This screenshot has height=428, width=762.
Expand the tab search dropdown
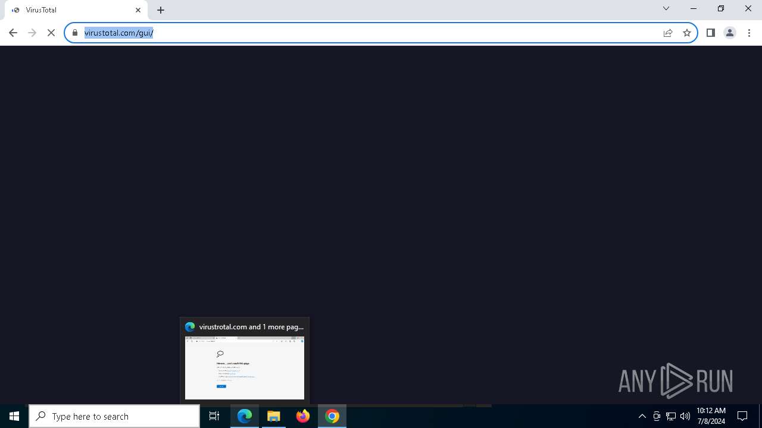tap(666, 8)
